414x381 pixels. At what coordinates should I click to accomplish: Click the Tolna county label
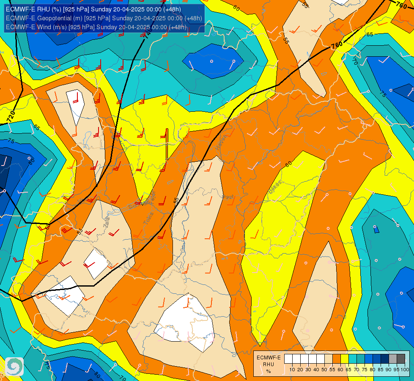tap(148, 218)
